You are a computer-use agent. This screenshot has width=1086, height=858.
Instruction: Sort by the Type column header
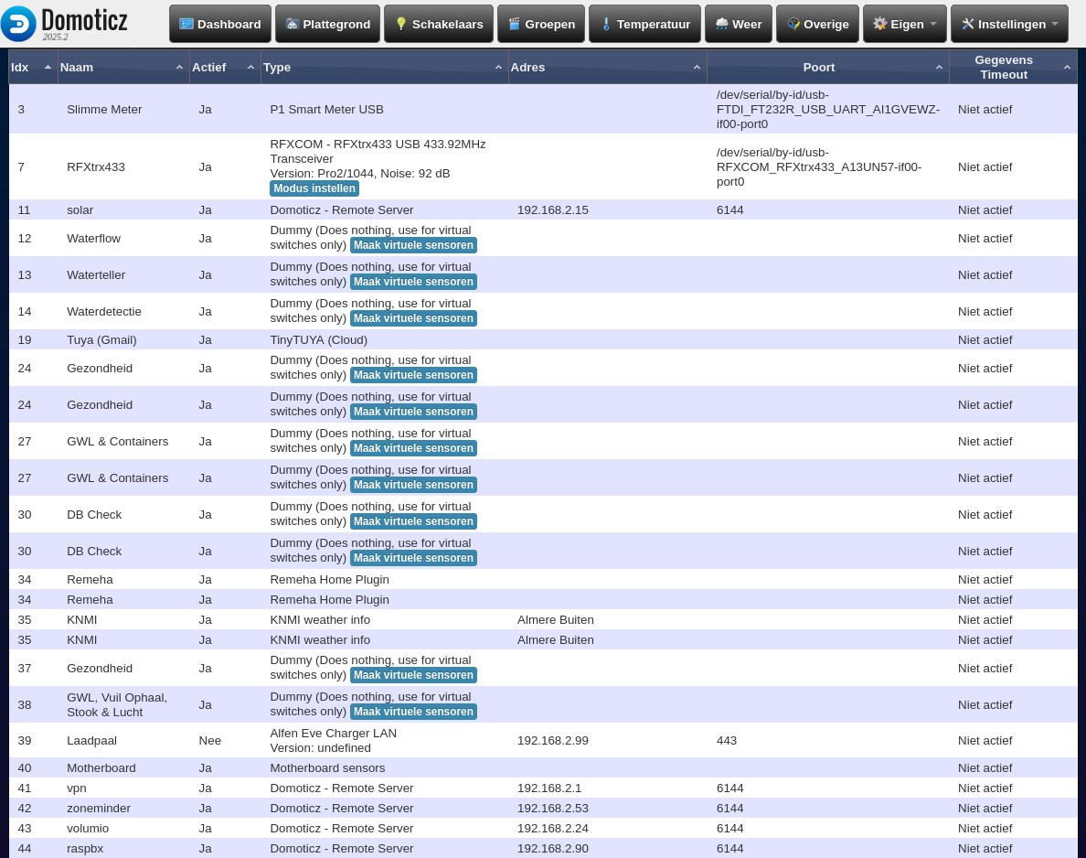coord(384,67)
